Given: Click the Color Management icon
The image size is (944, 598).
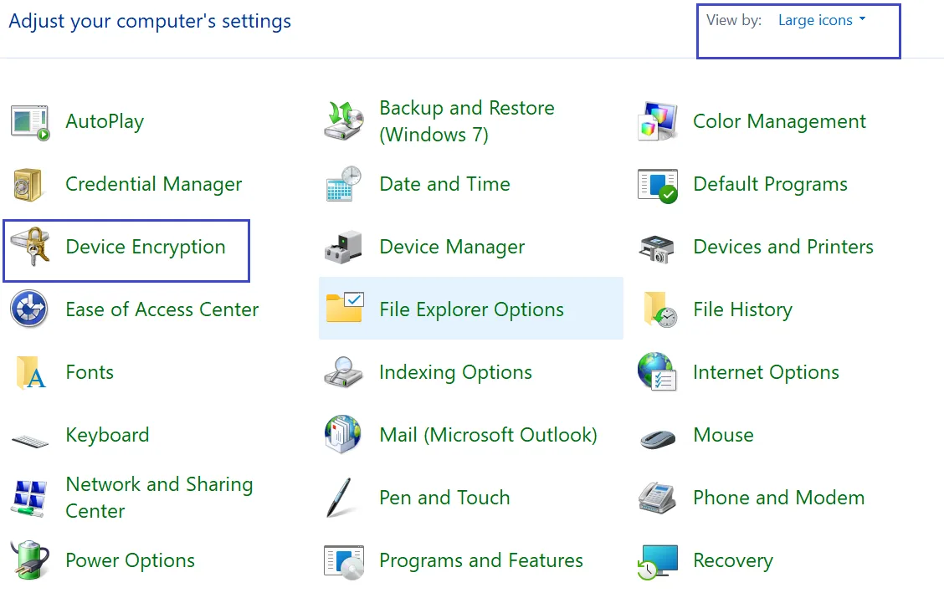Looking at the screenshot, I should 658,122.
